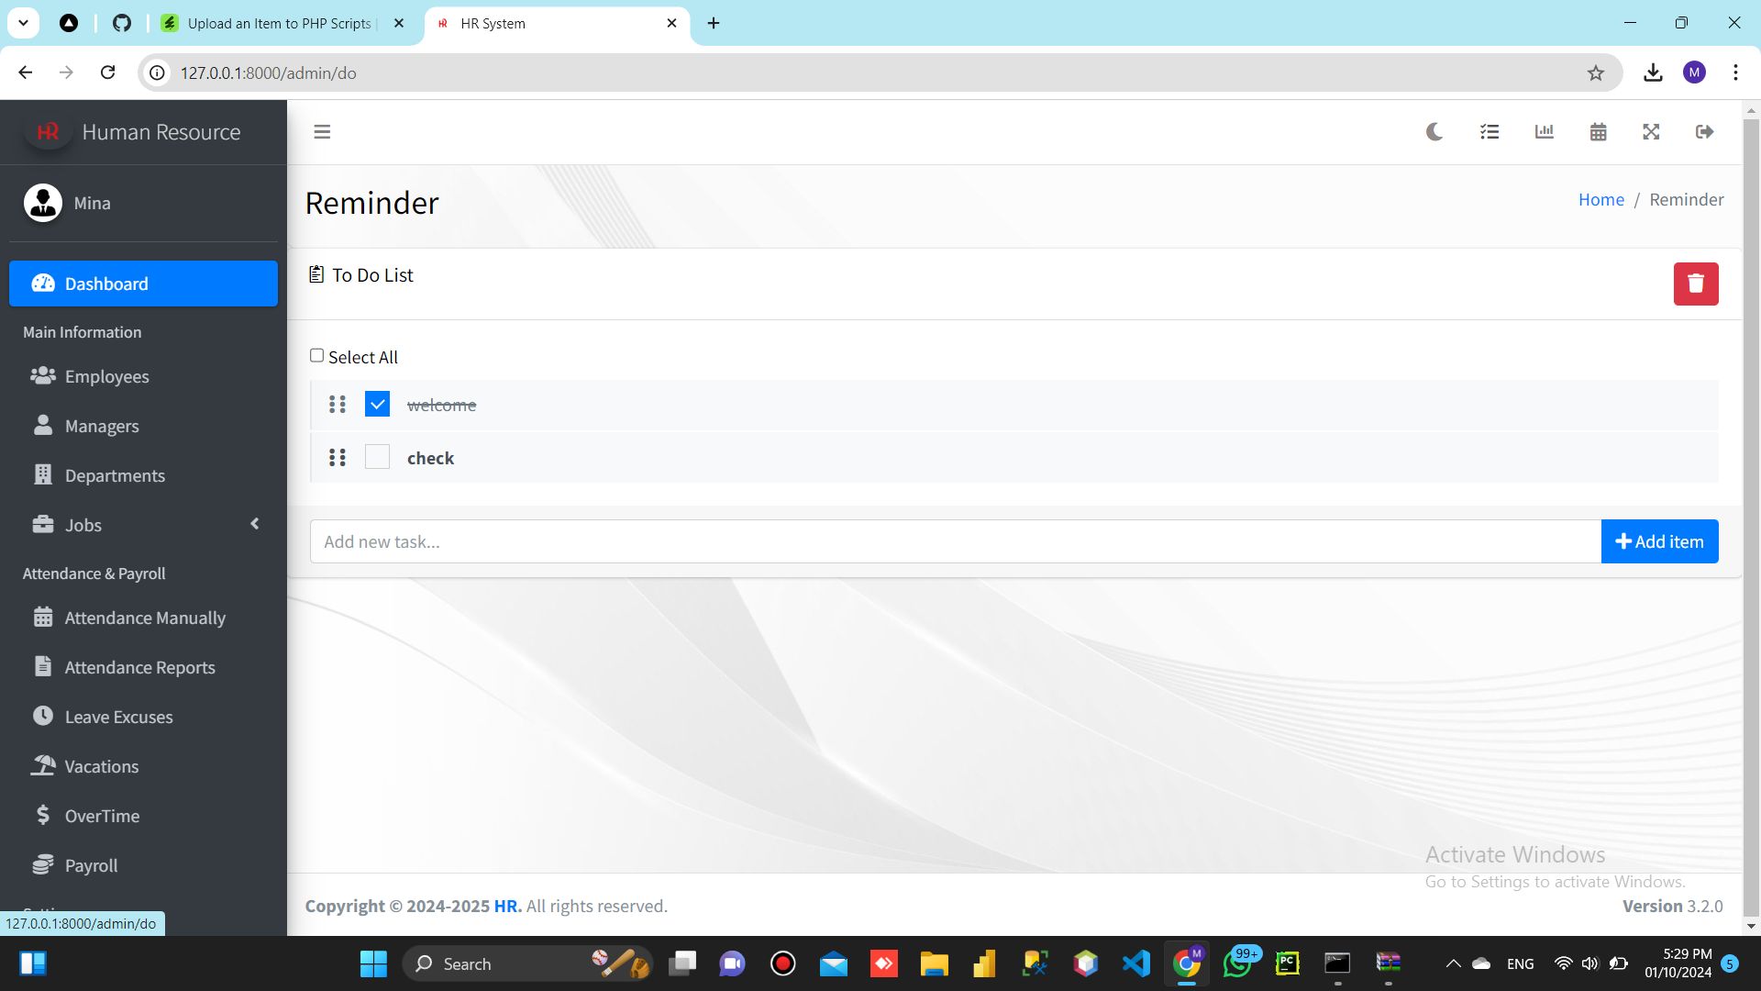
Task: Open Chrome profile M avatar
Action: click(1694, 72)
